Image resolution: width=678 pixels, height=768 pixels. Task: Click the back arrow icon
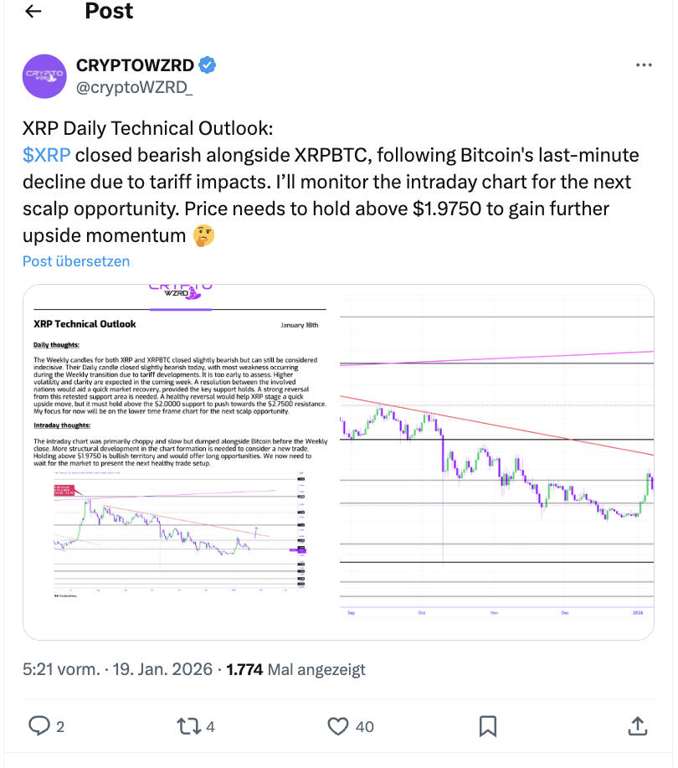click(x=32, y=12)
